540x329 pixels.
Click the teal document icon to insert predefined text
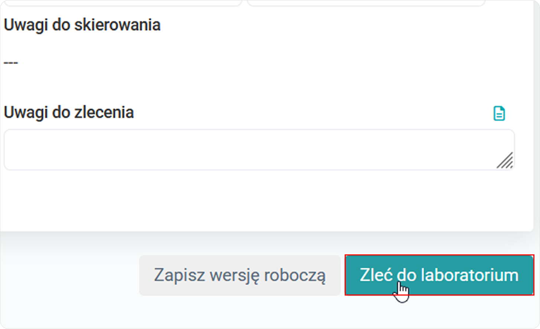coord(500,113)
